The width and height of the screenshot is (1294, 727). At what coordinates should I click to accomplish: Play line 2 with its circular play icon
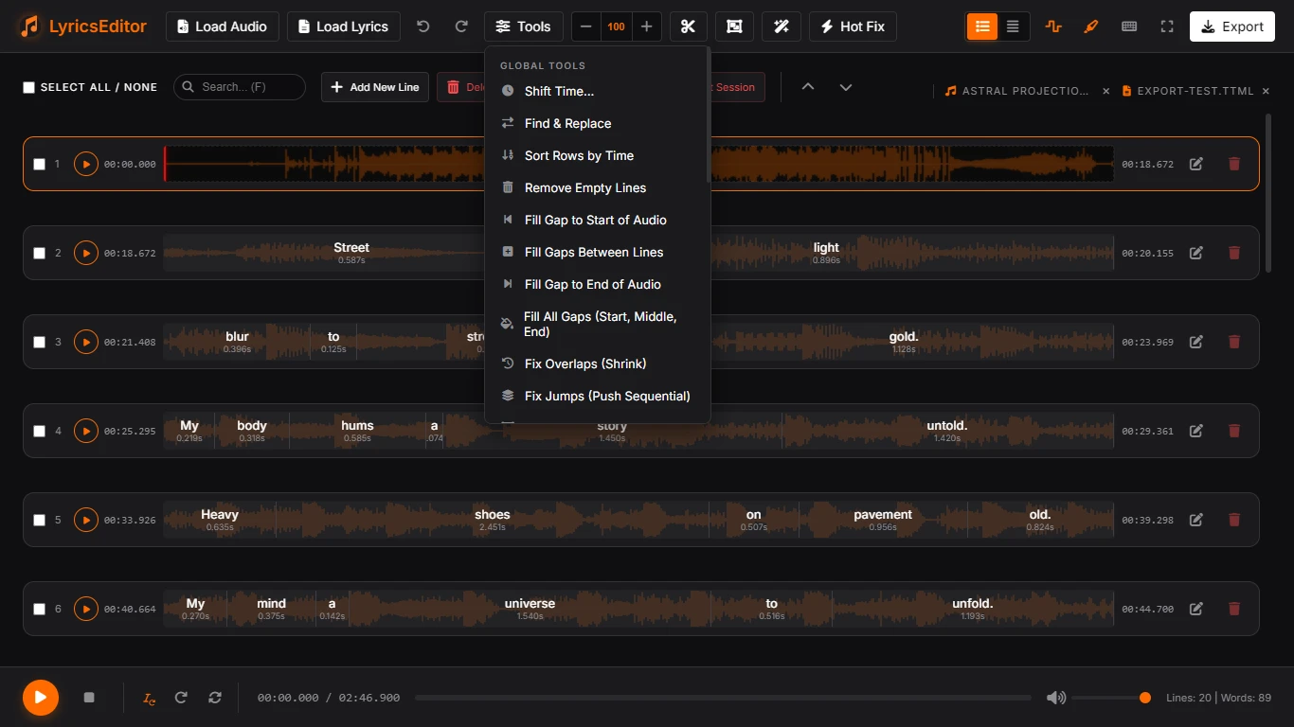pos(86,253)
